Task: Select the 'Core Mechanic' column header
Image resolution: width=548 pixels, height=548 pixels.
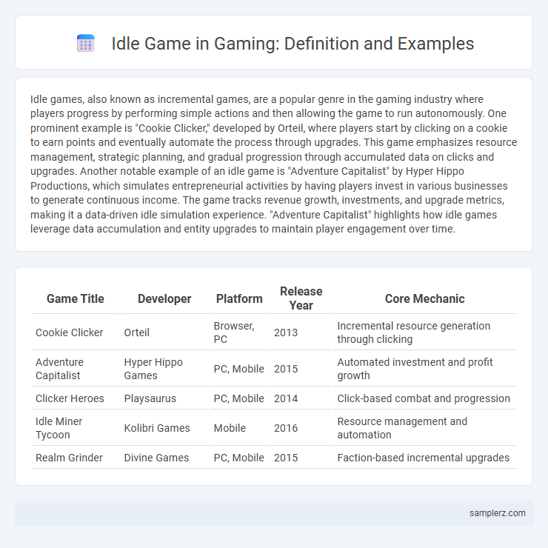Action: tap(424, 299)
